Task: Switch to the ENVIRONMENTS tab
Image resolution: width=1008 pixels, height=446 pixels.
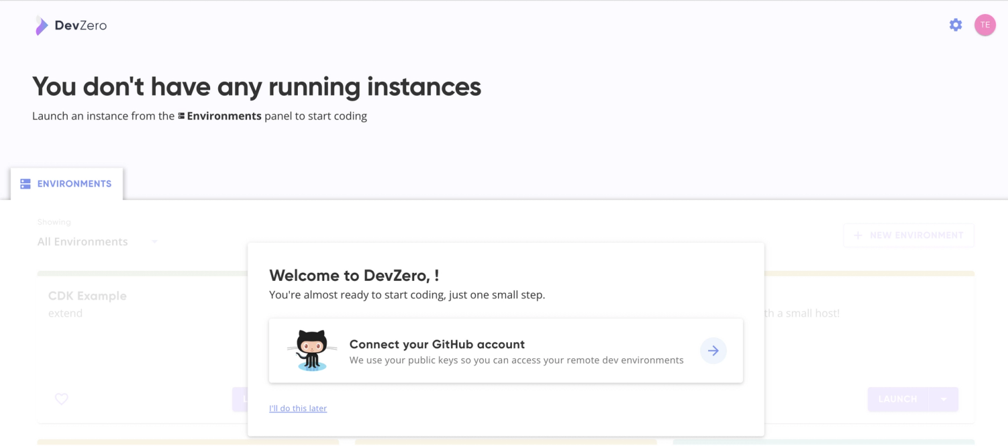Action: pos(67,184)
